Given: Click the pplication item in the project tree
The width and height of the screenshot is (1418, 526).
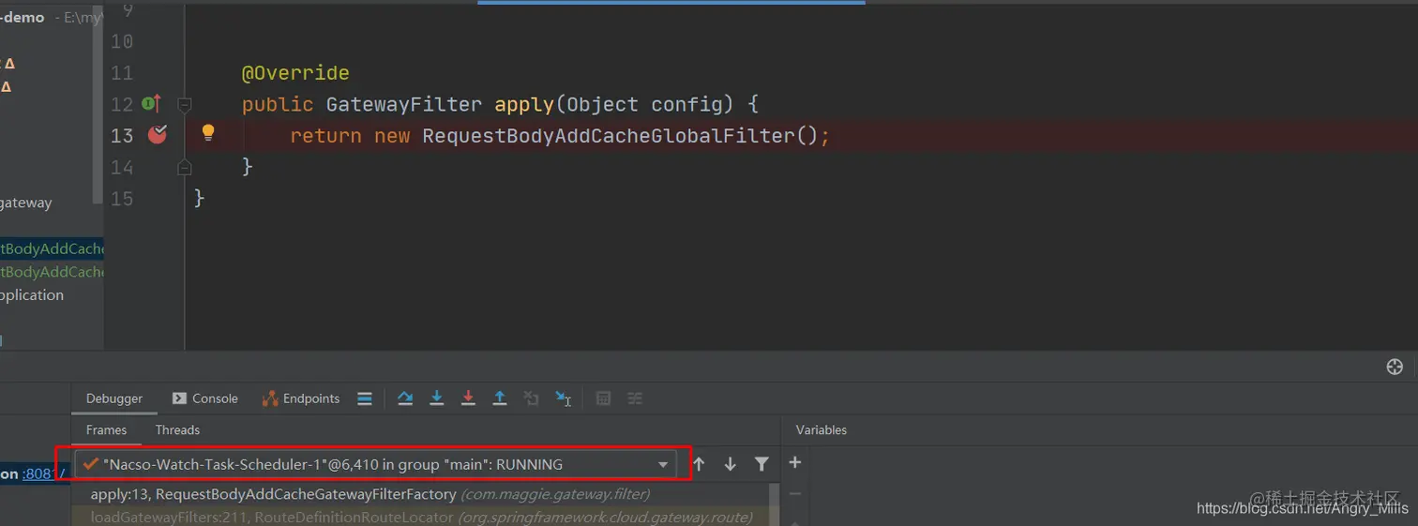Looking at the screenshot, I should pyautogui.click(x=32, y=294).
